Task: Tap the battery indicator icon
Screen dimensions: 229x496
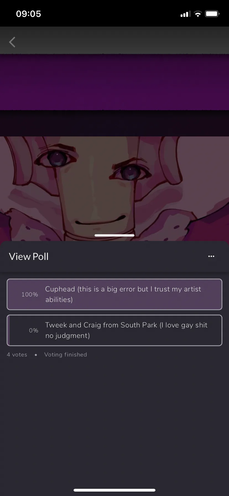Action: [x=212, y=14]
